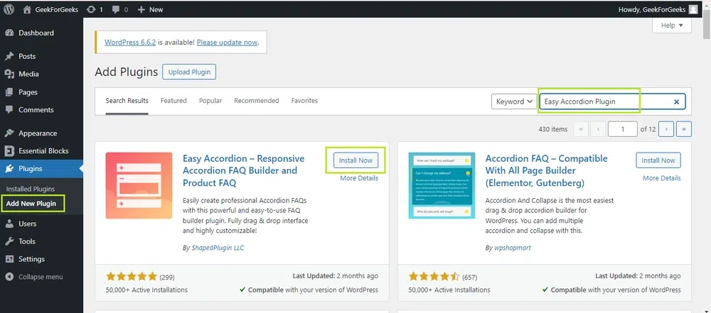Viewport: 711px width, 313px height.
Task: Click the '430 items' count text
Action: (552, 129)
